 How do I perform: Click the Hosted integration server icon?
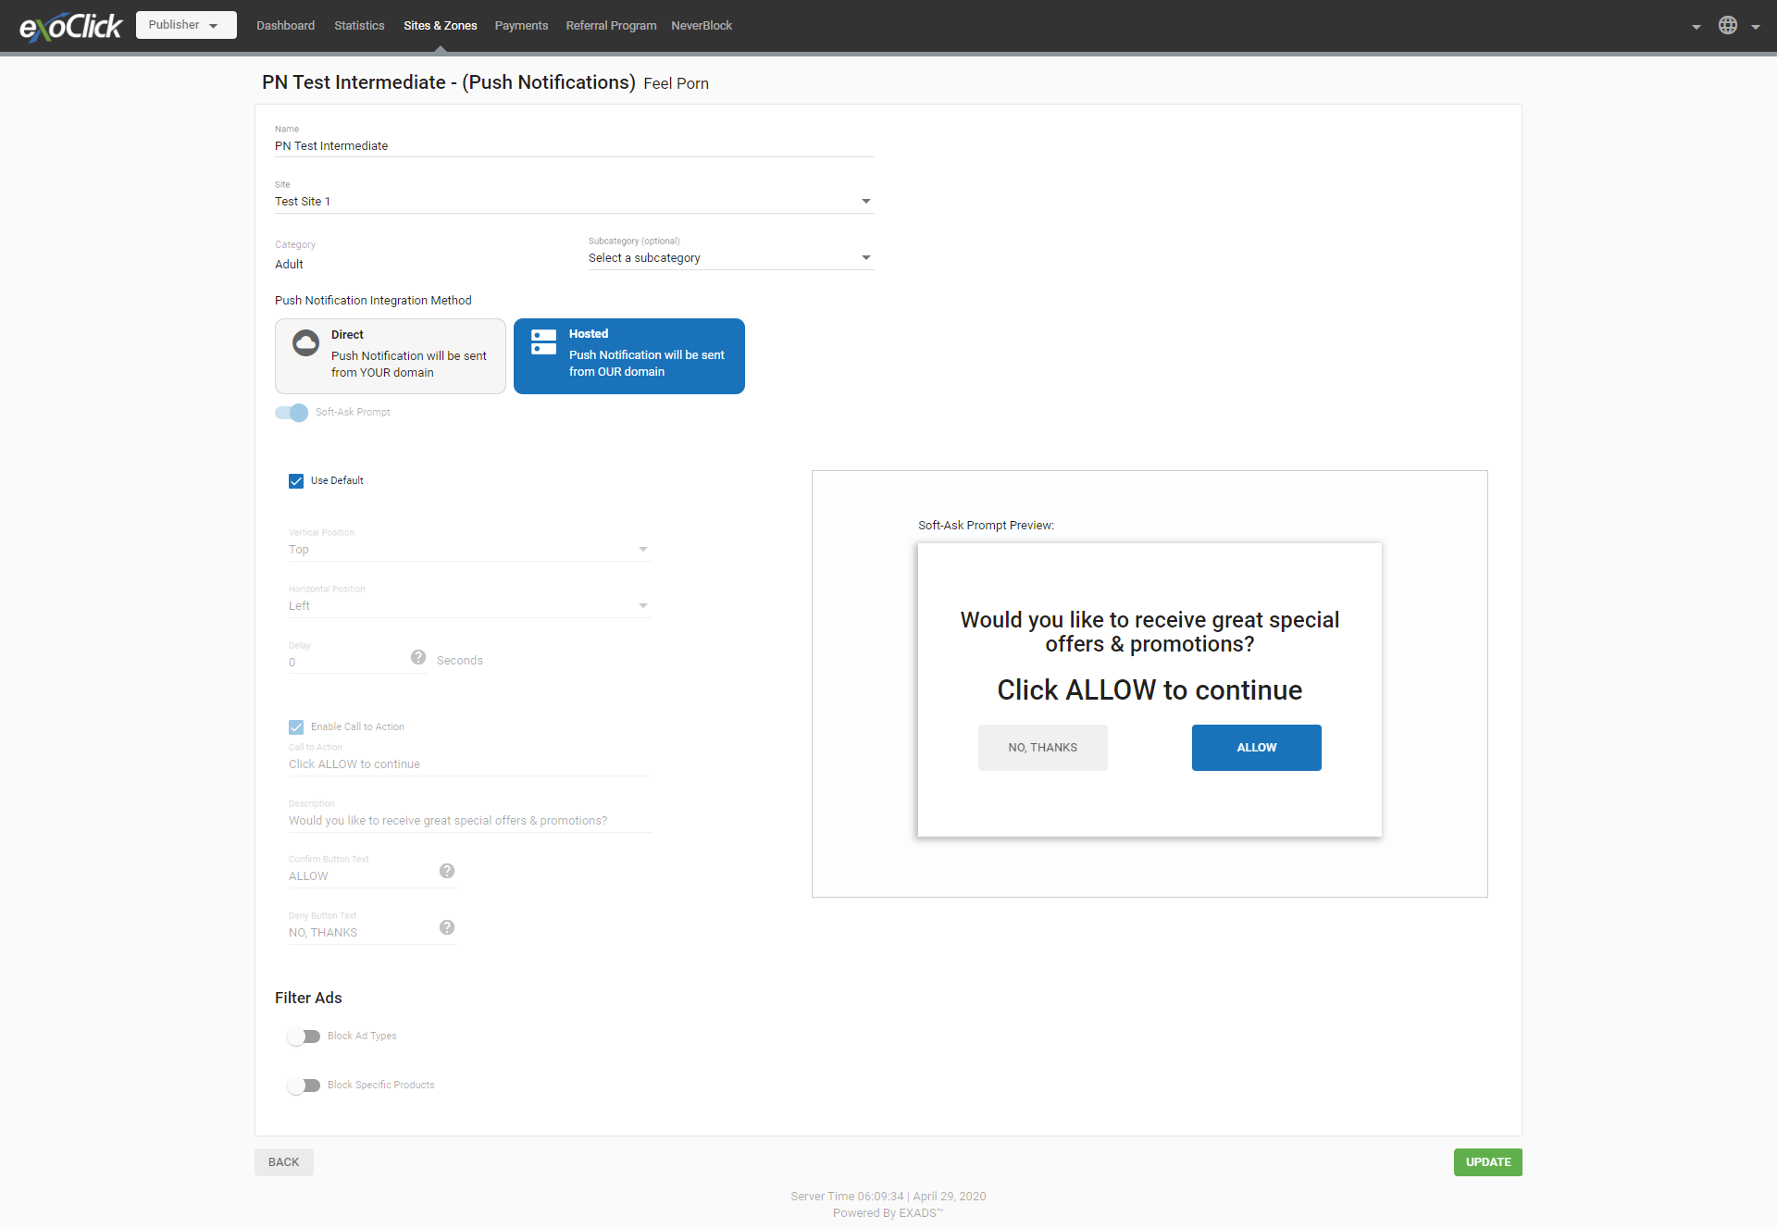[543, 342]
